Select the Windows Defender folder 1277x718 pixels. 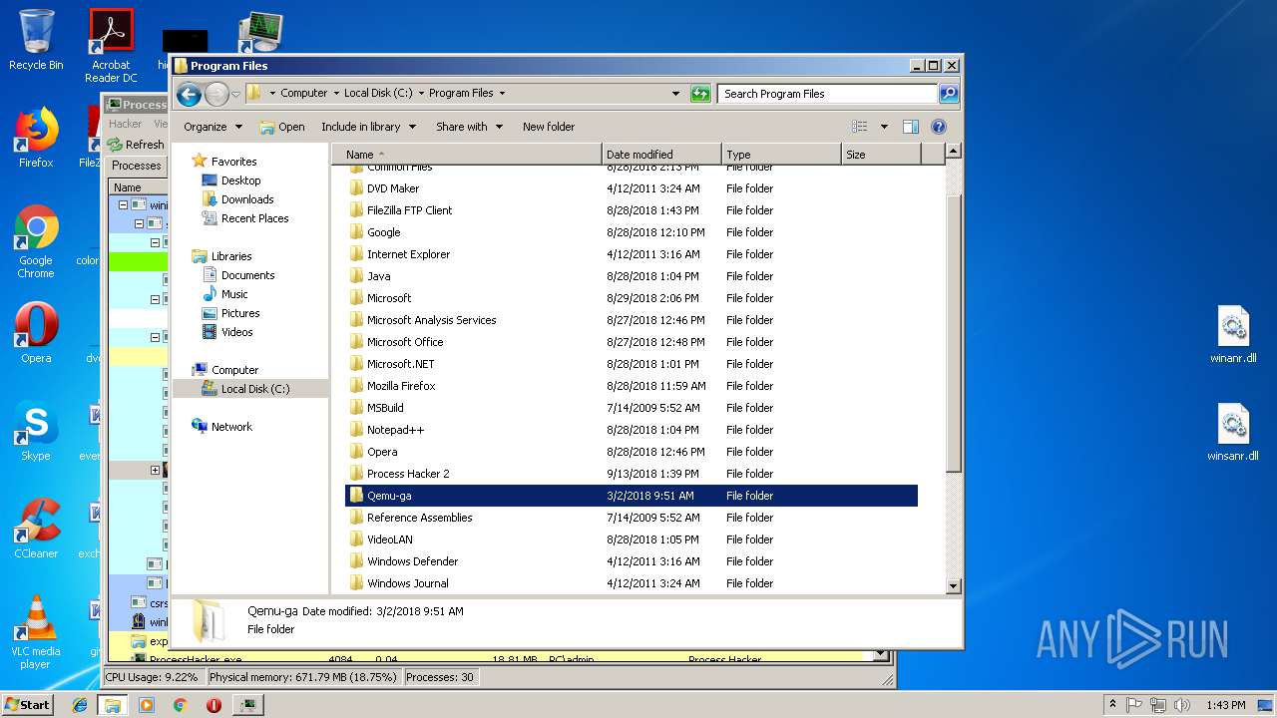412,561
